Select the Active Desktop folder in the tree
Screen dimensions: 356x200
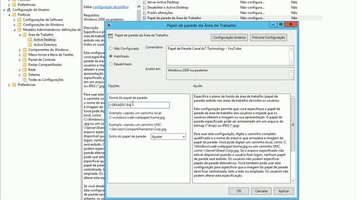click(44, 39)
